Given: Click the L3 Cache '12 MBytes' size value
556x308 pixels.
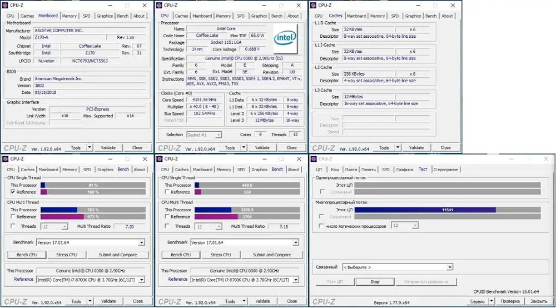Looking at the screenshot, I should pyautogui.click(x=368, y=96).
